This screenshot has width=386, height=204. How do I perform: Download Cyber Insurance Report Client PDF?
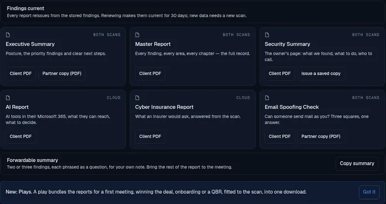coord(150,136)
